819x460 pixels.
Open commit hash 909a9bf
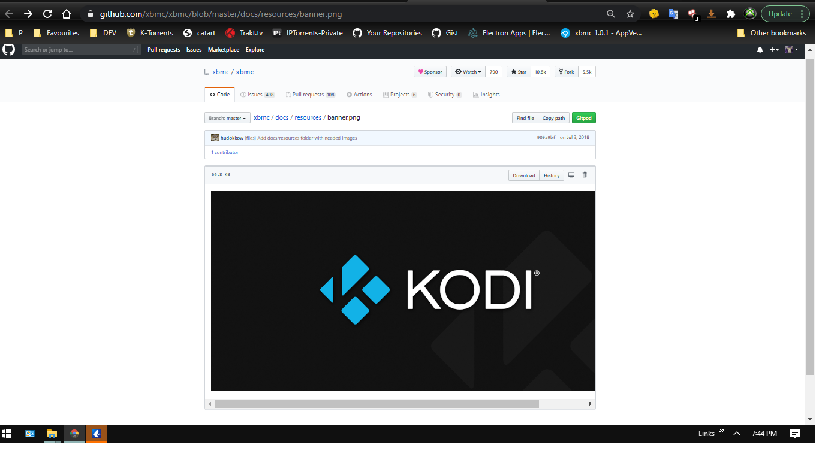pyautogui.click(x=546, y=138)
